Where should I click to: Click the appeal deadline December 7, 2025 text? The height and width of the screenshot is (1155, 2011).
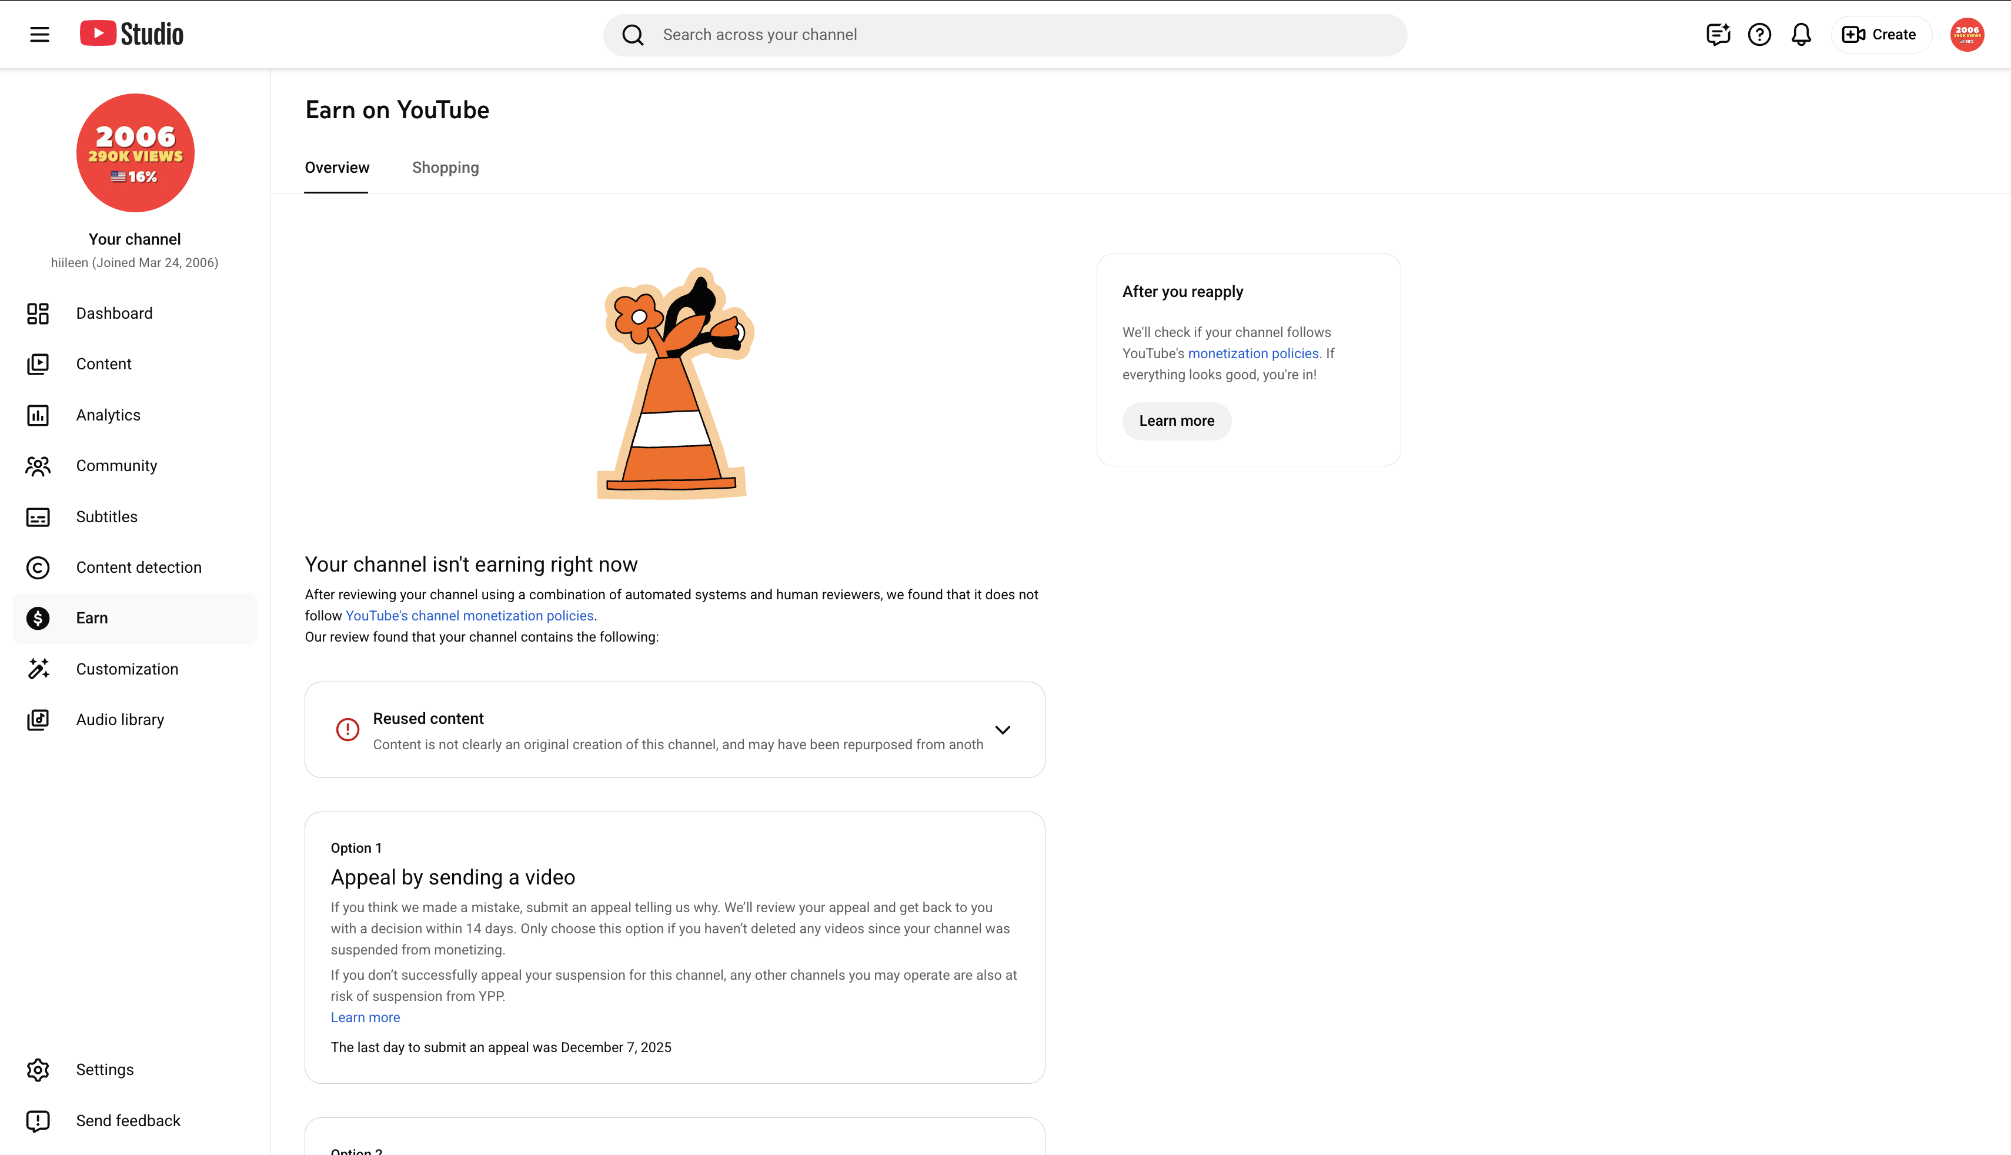(501, 1048)
